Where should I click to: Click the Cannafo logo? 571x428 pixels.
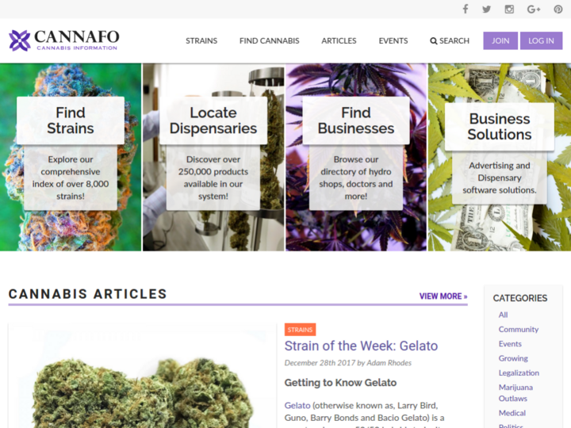point(64,40)
